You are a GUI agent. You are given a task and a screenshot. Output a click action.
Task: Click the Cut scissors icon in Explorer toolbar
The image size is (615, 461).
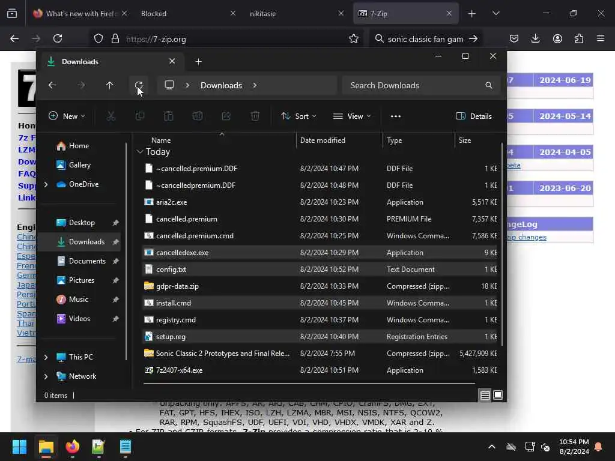tap(111, 116)
